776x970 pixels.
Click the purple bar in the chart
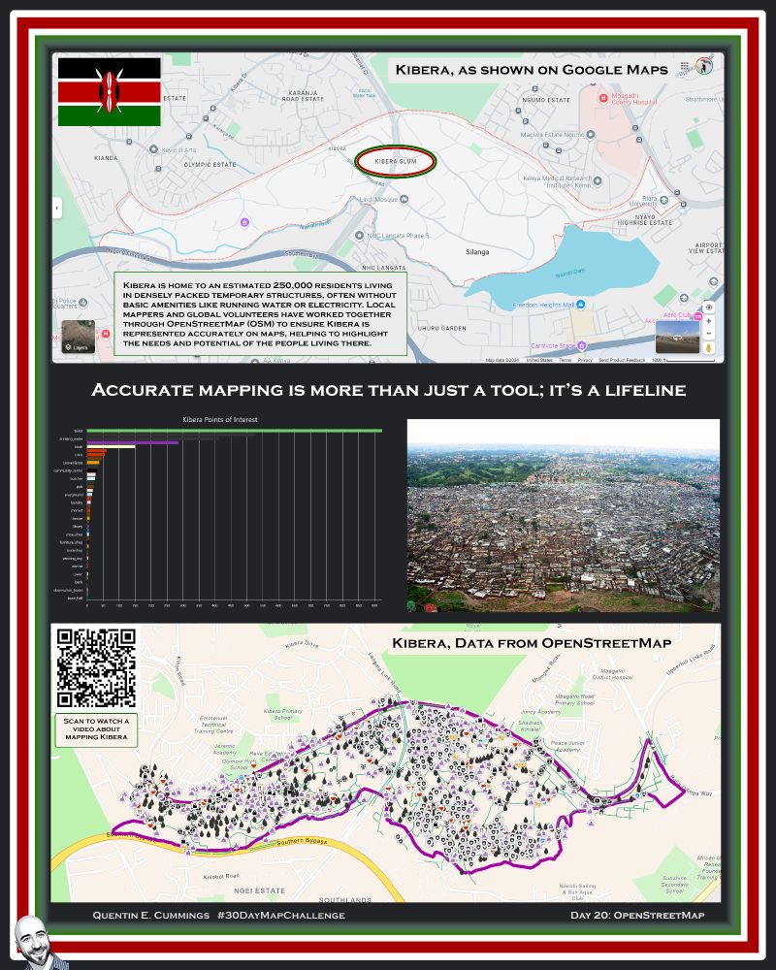tap(133, 443)
